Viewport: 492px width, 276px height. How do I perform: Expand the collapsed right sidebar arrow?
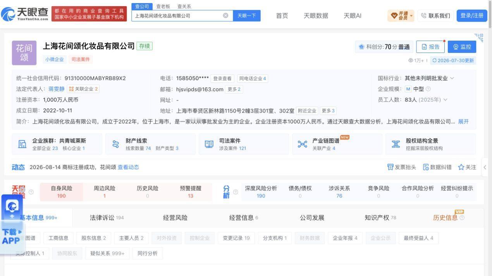click(x=485, y=167)
